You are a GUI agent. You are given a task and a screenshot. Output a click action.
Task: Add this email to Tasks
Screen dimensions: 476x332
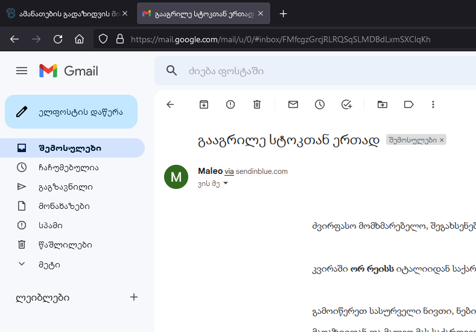(x=346, y=104)
